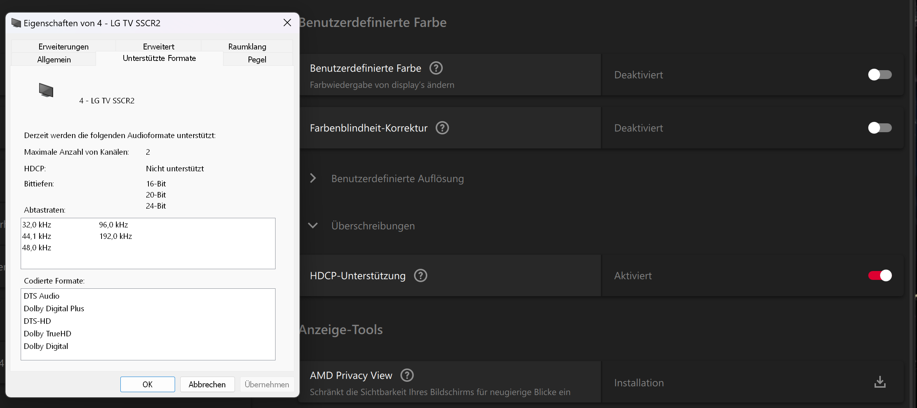Viewport: 917px width, 408px height.
Task: Click the Übernehmen button
Action: 267,384
